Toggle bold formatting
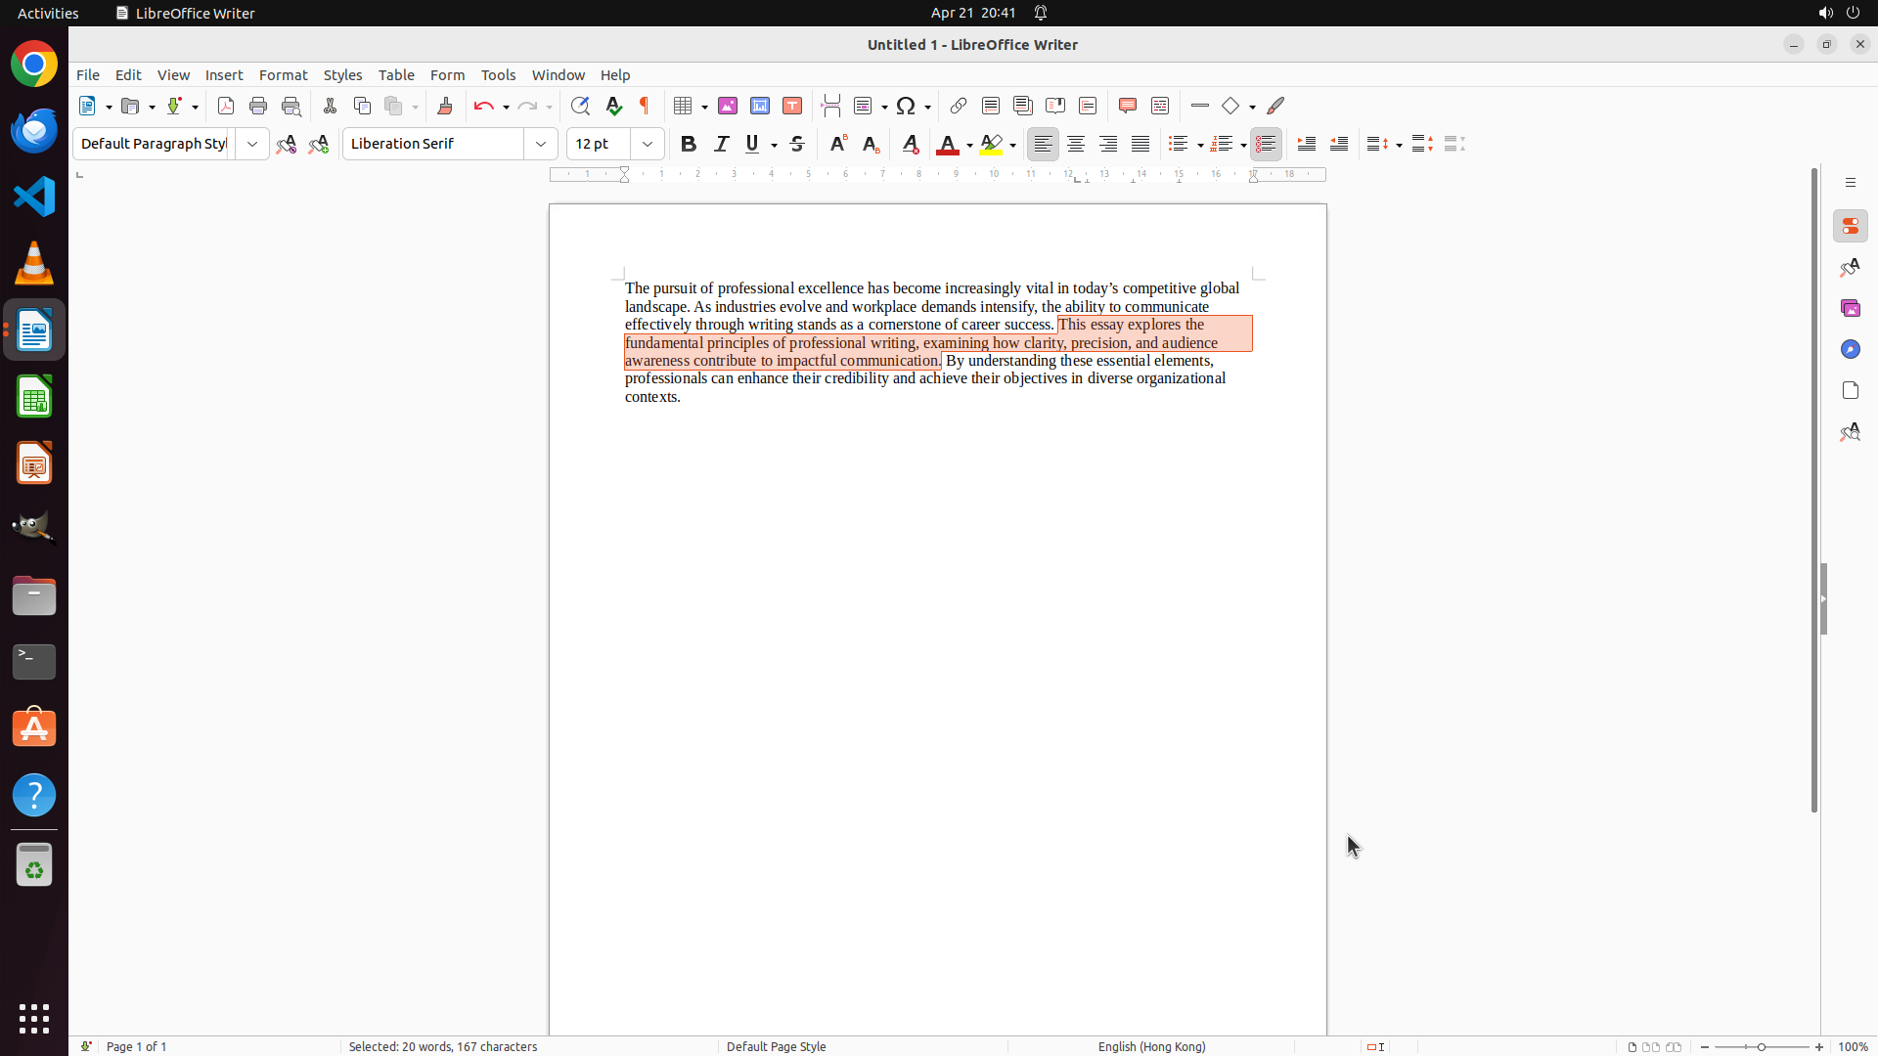Screen dimensions: 1878x1056 click(x=689, y=144)
